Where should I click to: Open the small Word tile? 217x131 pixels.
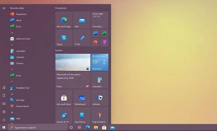click(x=95, y=33)
